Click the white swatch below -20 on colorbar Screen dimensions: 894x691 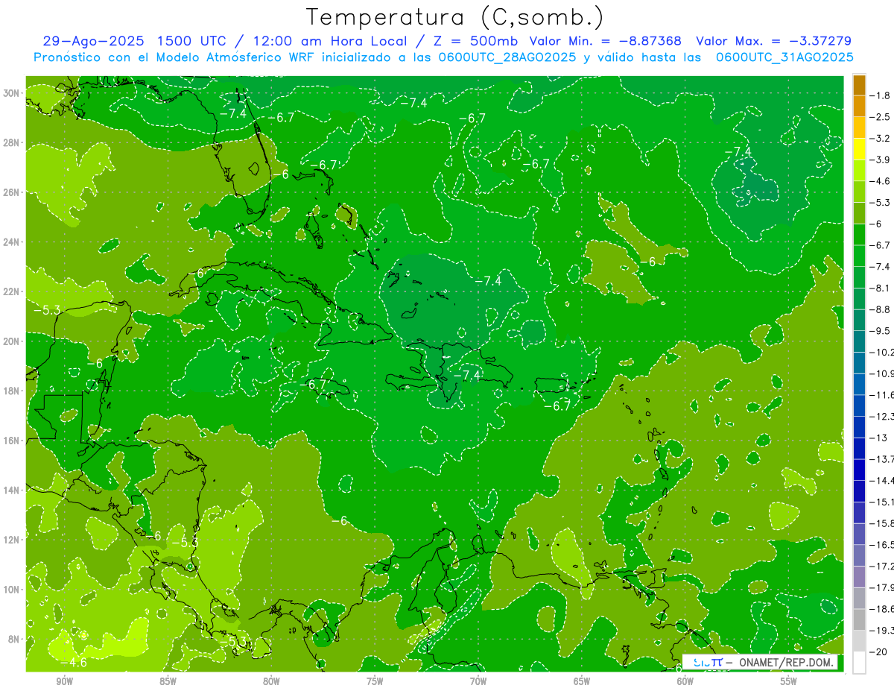point(859,662)
